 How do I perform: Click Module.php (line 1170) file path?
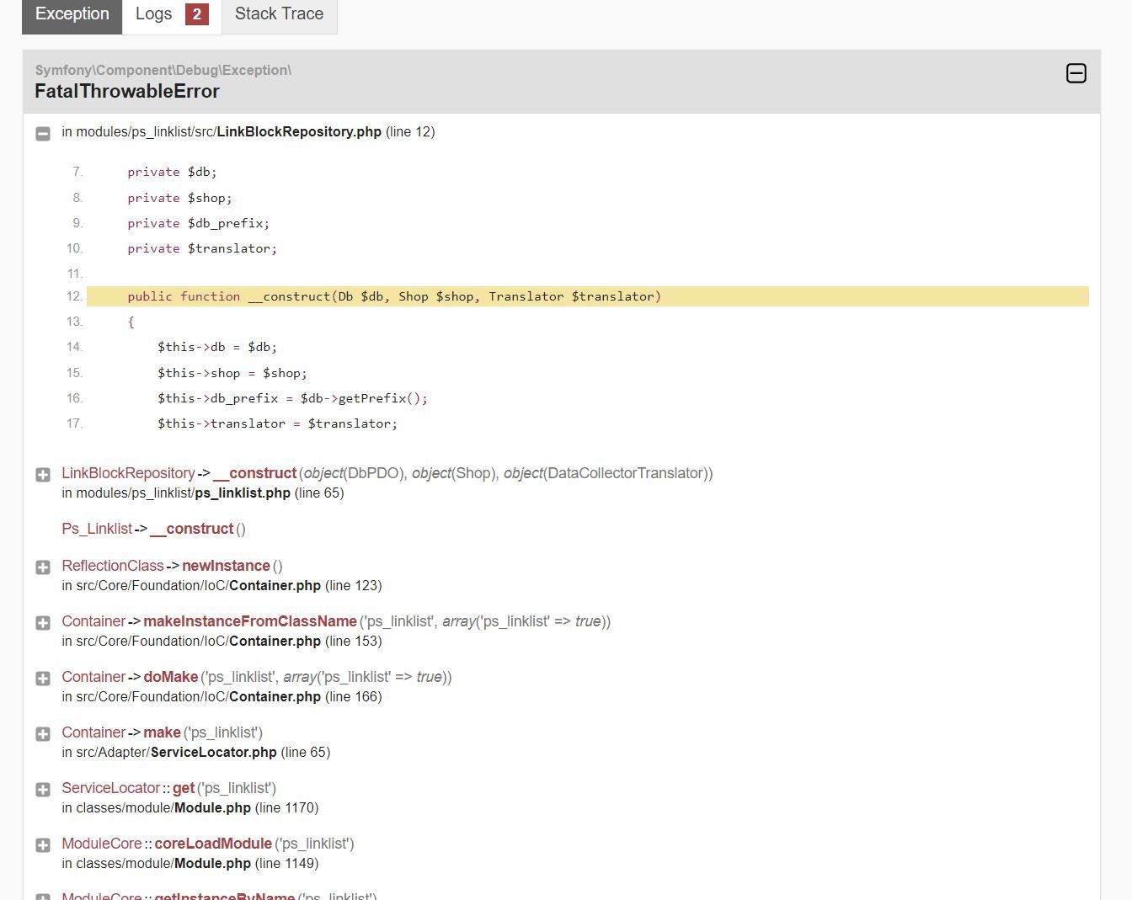point(190,808)
